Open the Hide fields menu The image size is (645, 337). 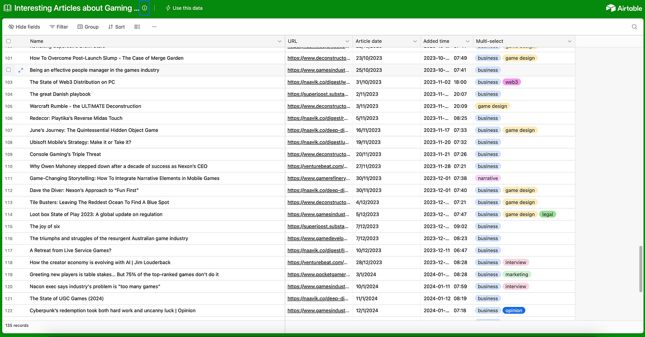[x=24, y=27]
